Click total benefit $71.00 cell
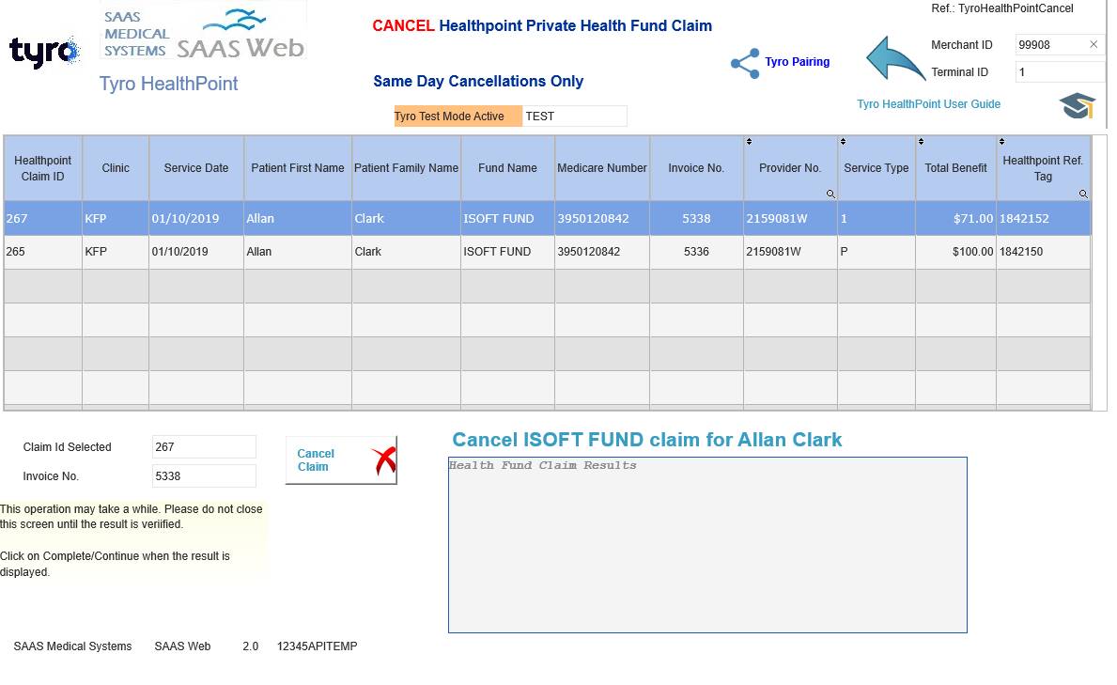The width and height of the screenshot is (1117, 685). tap(955, 219)
